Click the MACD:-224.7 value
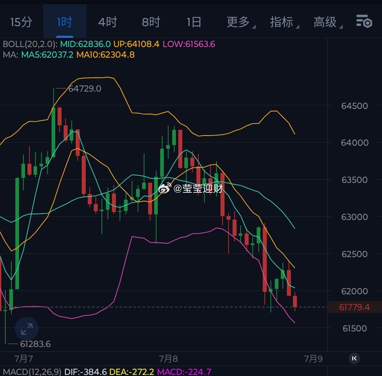The image size is (382, 376). (x=184, y=372)
